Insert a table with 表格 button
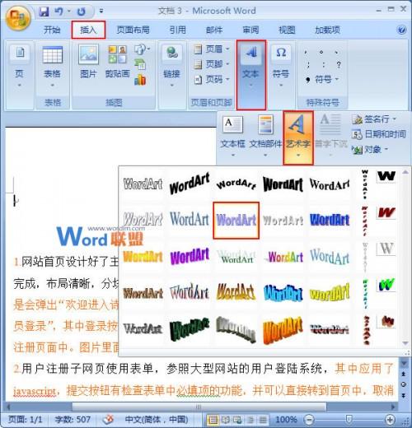Viewport: 412px width, 428px height. (x=52, y=66)
